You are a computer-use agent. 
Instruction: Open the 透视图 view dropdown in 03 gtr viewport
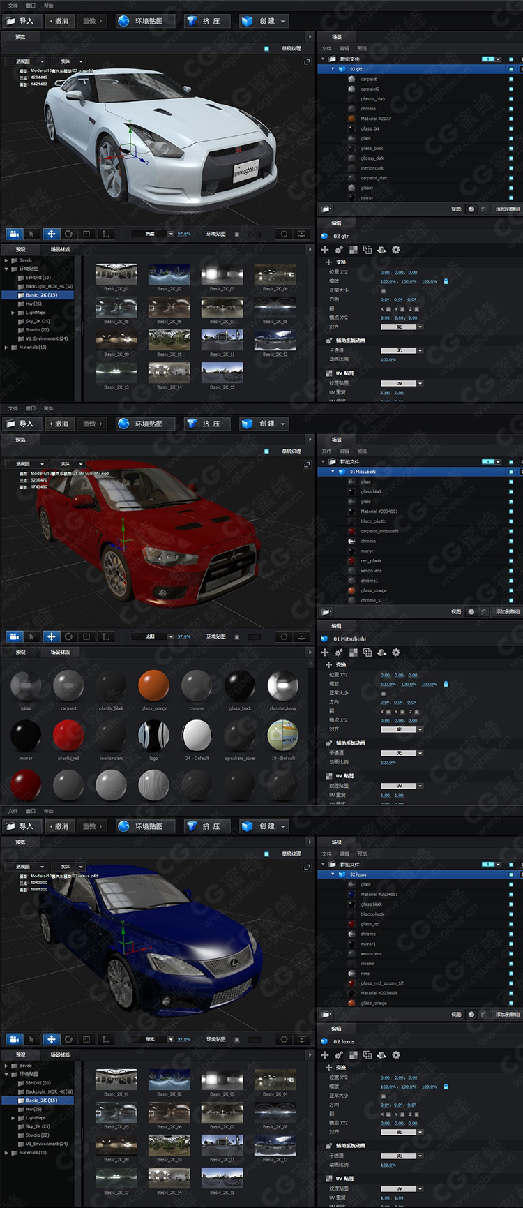(27, 61)
